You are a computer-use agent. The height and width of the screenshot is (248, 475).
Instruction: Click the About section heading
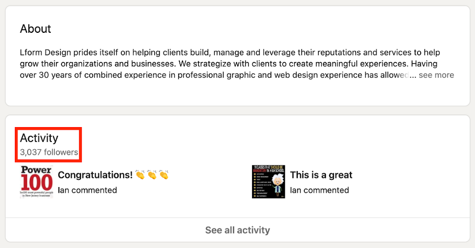tap(35, 29)
